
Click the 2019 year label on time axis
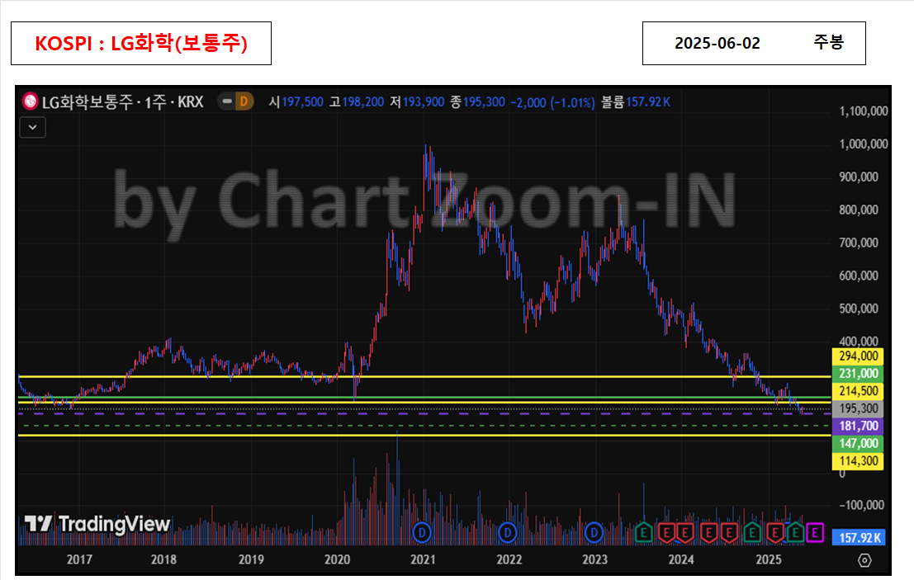pyautogui.click(x=251, y=559)
